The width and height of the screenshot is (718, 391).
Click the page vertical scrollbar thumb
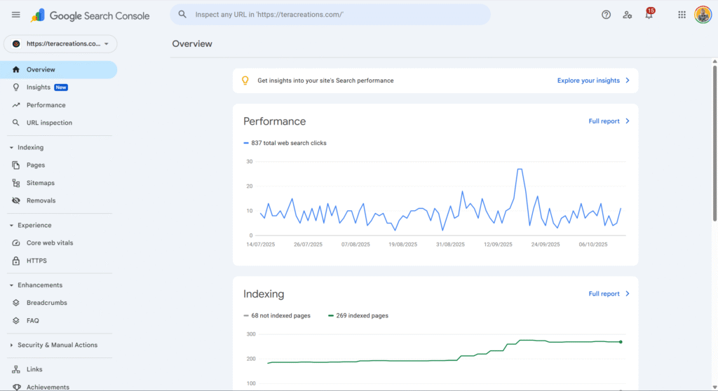(714, 143)
